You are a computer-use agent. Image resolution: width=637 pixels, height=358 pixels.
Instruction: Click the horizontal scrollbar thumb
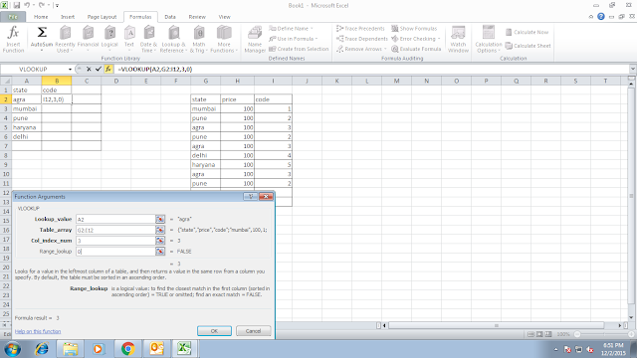496,325
